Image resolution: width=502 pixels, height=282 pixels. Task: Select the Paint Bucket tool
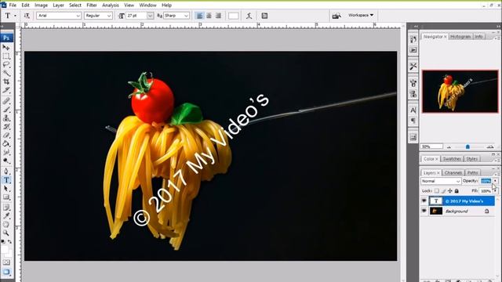(6, 143)
